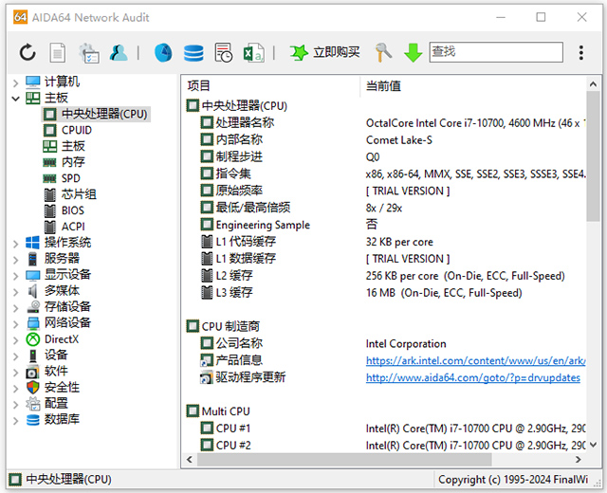Click the green star purchase icon
The image size is (607, 493).
[299, 53]
